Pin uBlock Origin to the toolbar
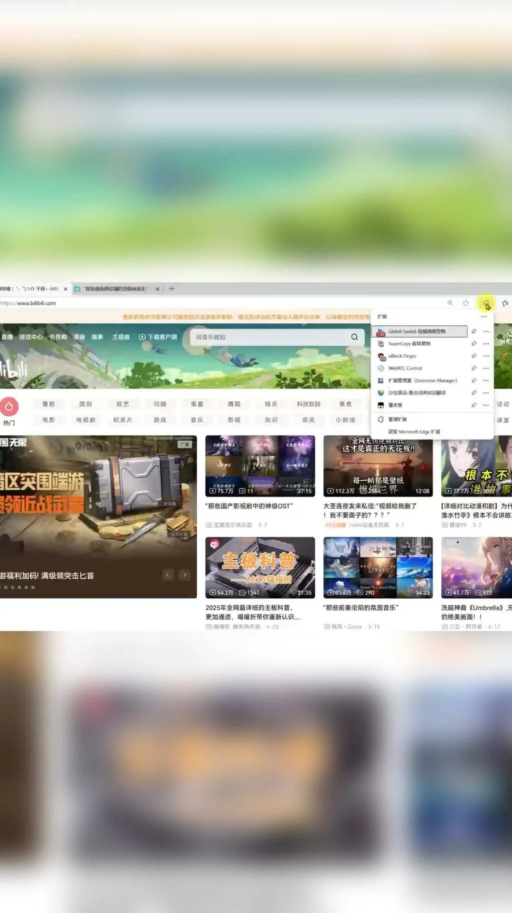 tap(474, 356)
